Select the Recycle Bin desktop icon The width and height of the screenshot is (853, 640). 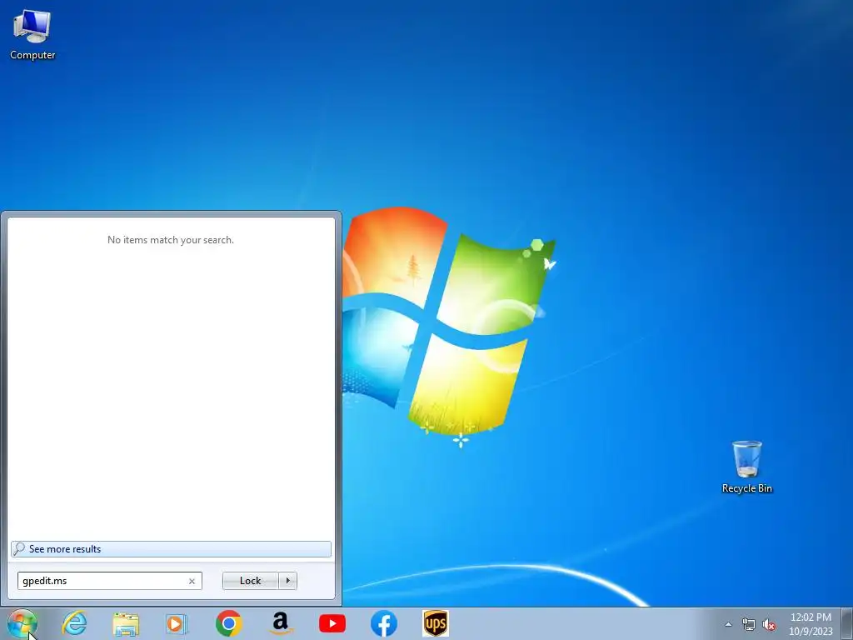click(x=746, y=467)
